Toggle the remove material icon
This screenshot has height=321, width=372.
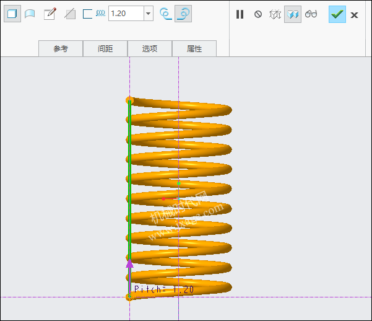point(70,14)
